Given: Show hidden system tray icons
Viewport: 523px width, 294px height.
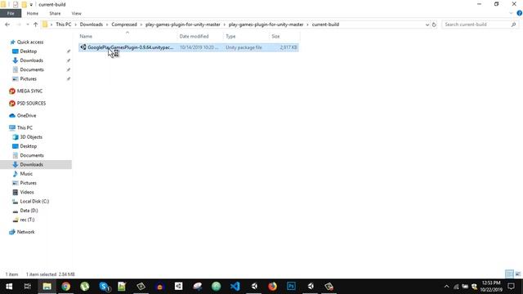Looking at the screenshot, I should [447, 287].
